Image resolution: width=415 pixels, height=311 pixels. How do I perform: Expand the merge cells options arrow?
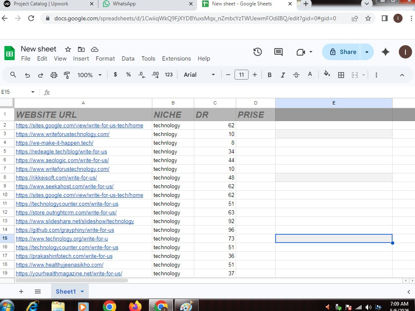(x=364, y=75)
